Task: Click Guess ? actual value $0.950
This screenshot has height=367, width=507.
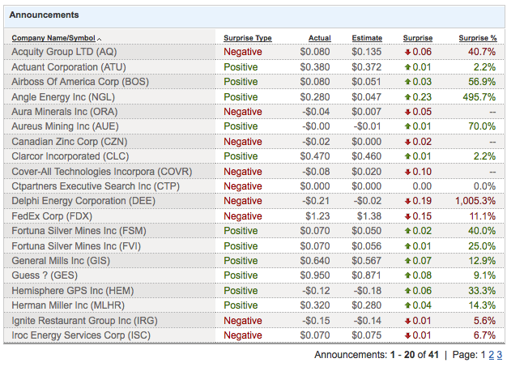Action: pyautogui.click(x=314, y=275)
